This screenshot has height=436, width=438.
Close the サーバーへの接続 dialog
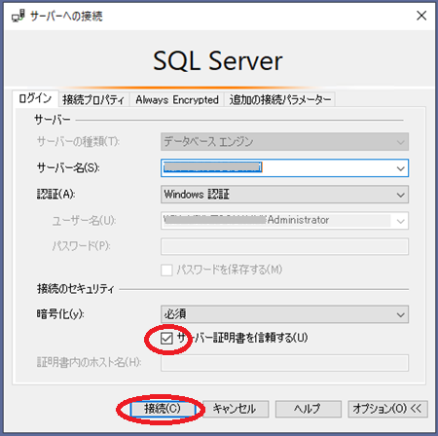(x=421, y=16)
